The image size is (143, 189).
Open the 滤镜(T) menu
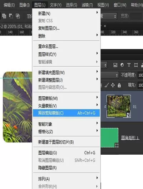(x=87, y=5)
